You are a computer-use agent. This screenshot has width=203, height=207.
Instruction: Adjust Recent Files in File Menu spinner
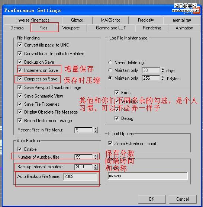click(x=96, y=130)
